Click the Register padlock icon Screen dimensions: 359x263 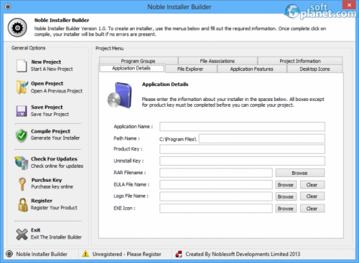click(x=23, y=205)
